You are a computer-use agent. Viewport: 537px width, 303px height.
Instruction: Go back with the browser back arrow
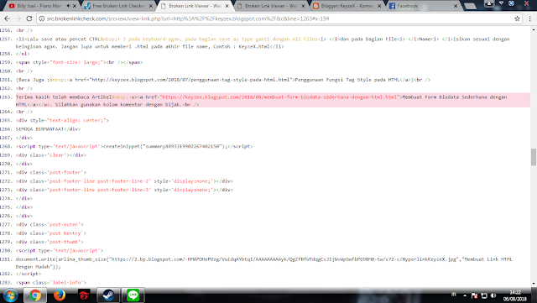[x=8, y=18]
